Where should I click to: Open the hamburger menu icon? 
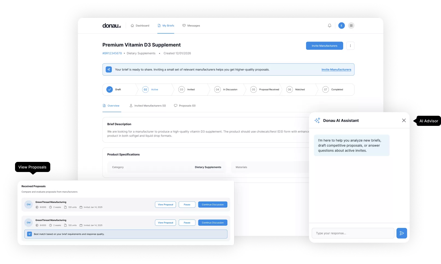pos(351,25)
